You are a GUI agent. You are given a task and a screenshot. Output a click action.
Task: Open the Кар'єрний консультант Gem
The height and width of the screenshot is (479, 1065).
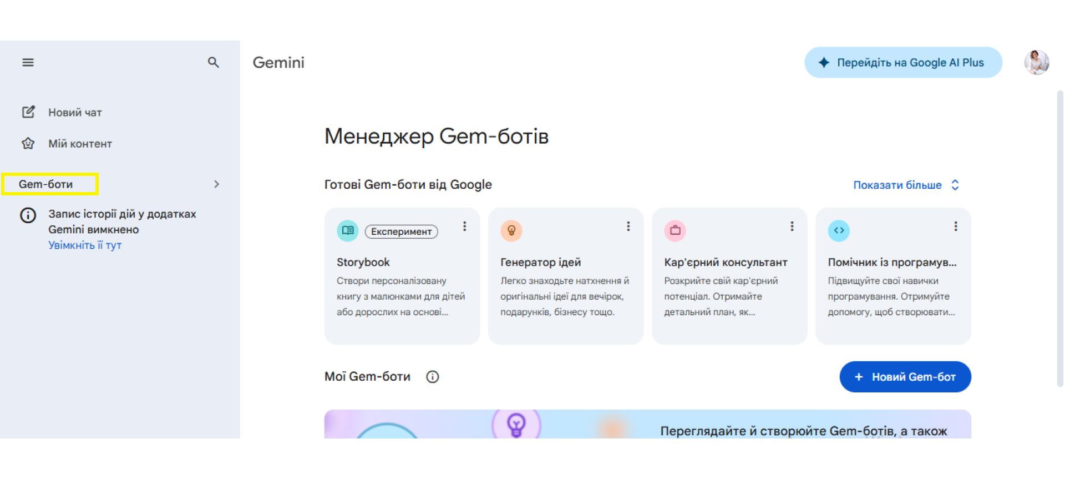pos(726,262)
